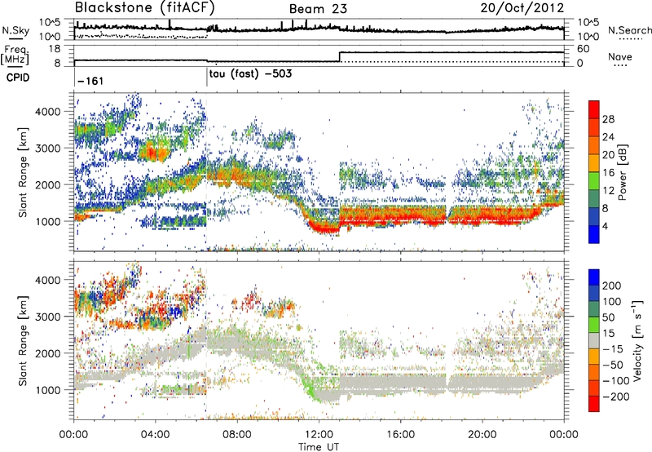Select the 'N.Sky' legend label
652x452 pixels.
click(15, 30)
